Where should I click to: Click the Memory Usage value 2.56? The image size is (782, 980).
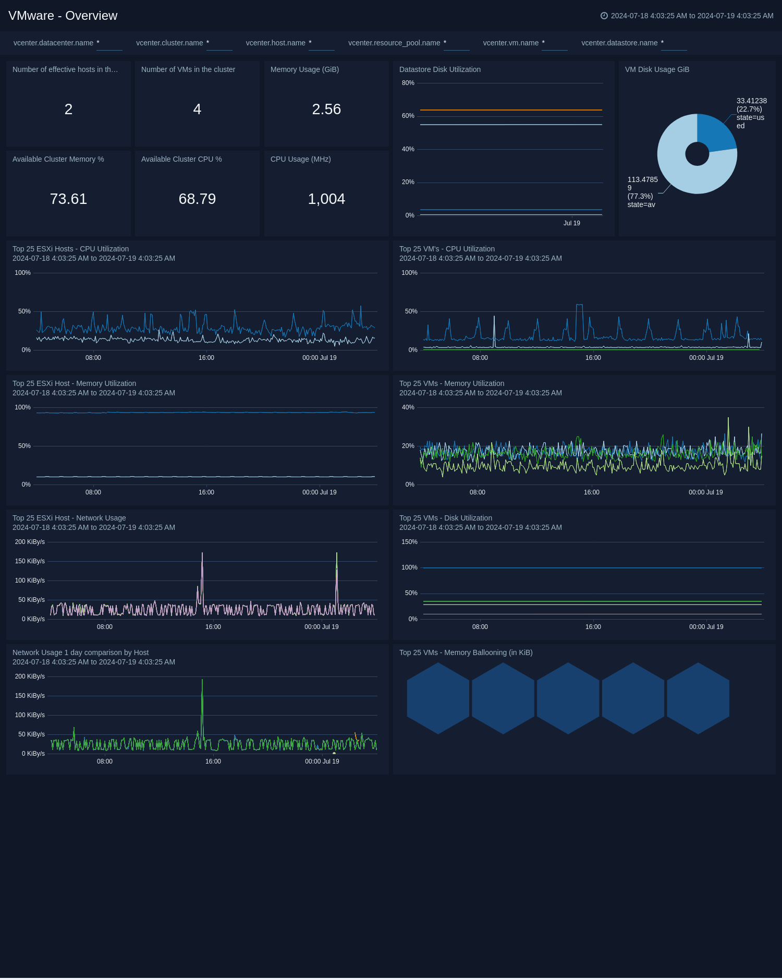point(326,109)
